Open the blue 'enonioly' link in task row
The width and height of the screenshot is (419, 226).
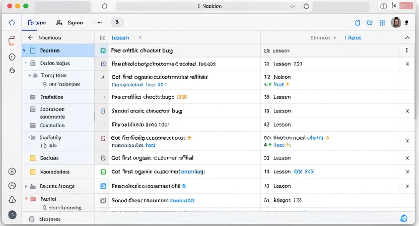(x=193, y=172)
